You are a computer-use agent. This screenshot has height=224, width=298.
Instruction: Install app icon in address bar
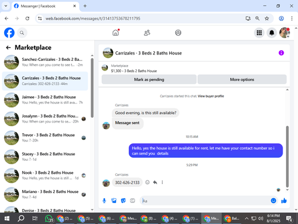pyautogui.click(x=248, y=19)
